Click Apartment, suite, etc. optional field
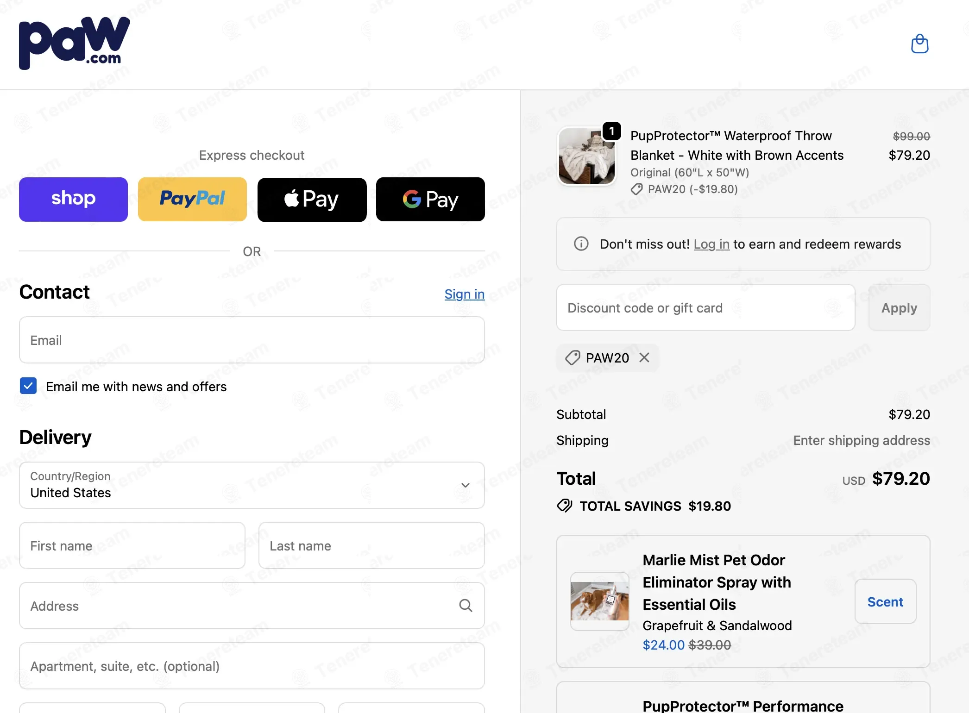 [x=252, y=666]
